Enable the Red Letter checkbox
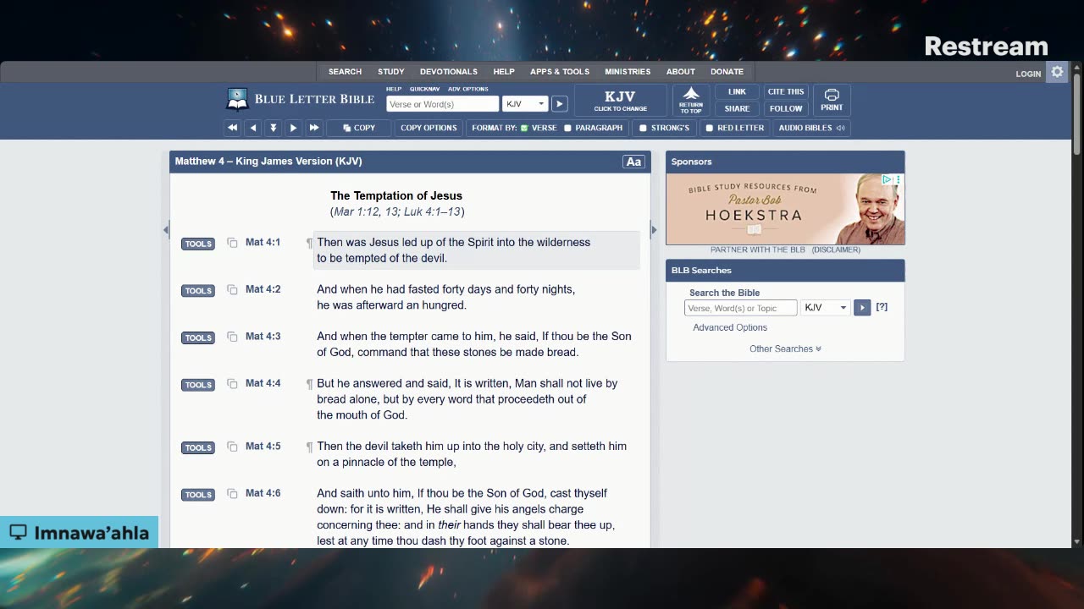This screenshot has width=1084, height=609. click(x=710, y=129)
